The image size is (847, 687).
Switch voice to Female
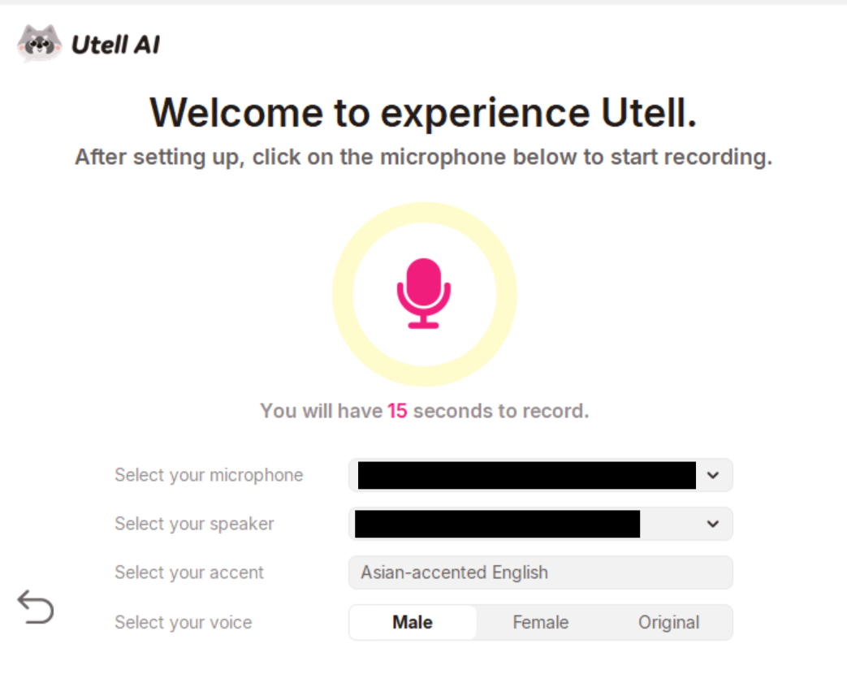click(541, 623)
